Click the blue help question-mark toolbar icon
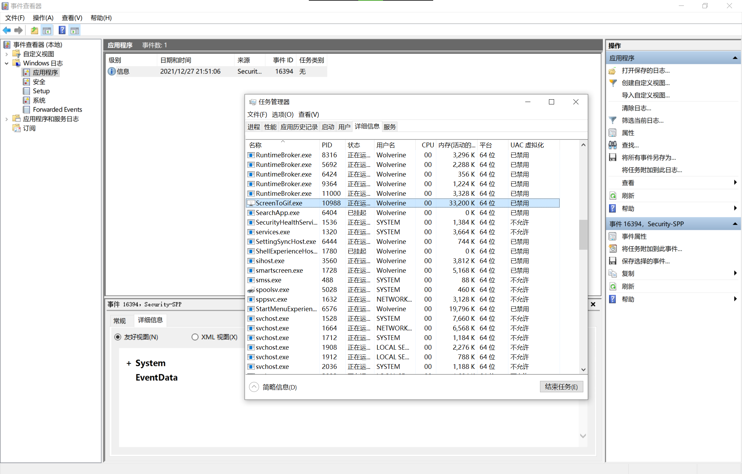742x474 pixels. click(x=62, y=31)
